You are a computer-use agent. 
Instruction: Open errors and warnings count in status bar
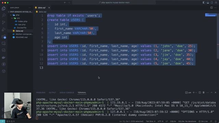tap(11, 121)
